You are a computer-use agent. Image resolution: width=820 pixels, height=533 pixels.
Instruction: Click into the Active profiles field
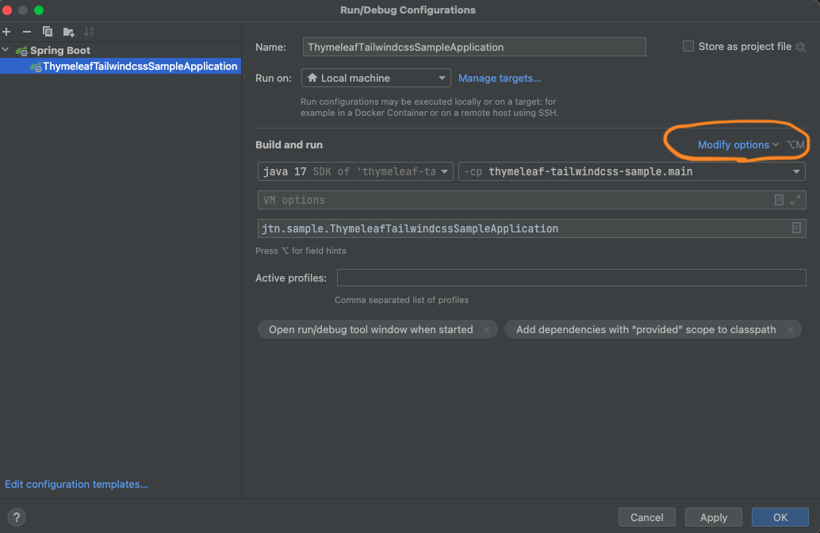[571, 278]
